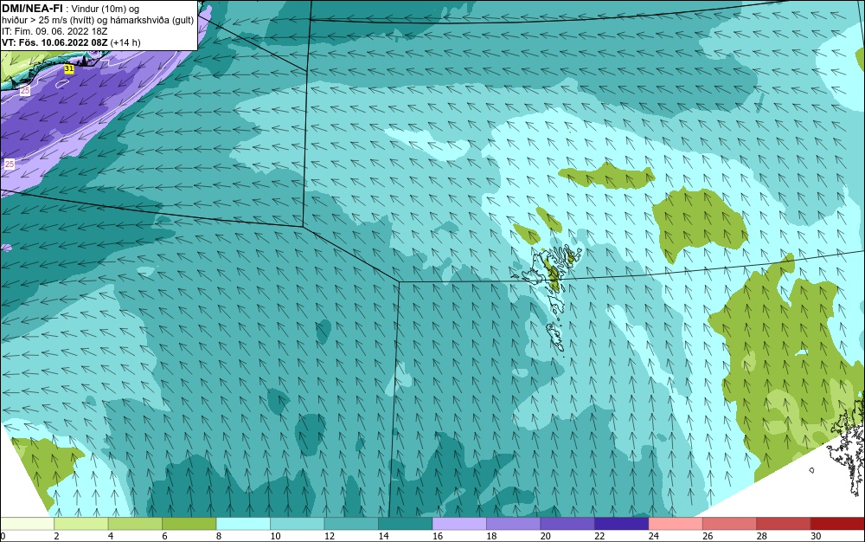The width and height of the screenshot is (865, 542).
Task: Click the legend scale value '2'
Action: coord(57,536)
